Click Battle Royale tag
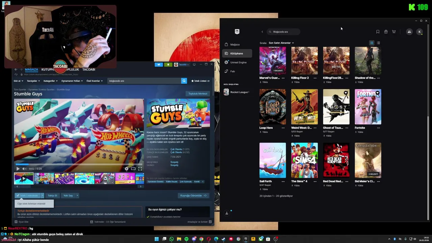Viewport: 432px width, 243px height. click(172, 182)
